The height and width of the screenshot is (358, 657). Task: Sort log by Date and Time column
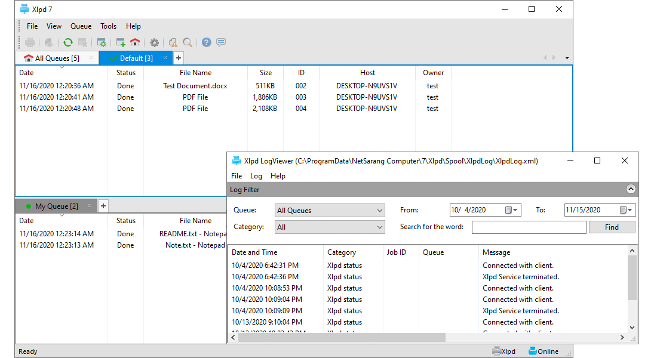277,252
